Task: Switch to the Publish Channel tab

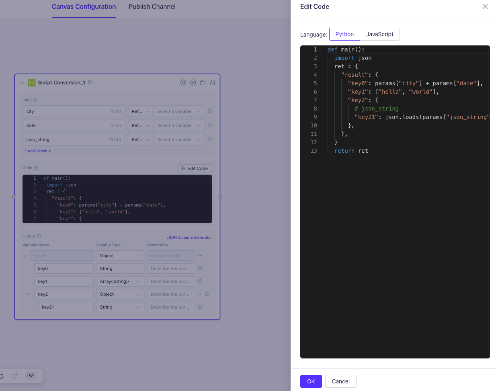Action: 152,7
